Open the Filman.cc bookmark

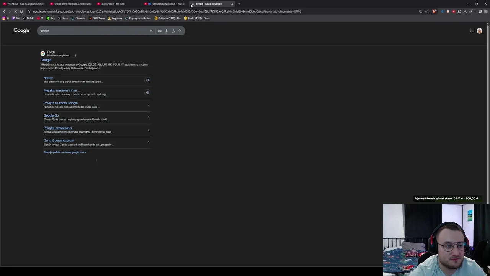coord(78,18)
